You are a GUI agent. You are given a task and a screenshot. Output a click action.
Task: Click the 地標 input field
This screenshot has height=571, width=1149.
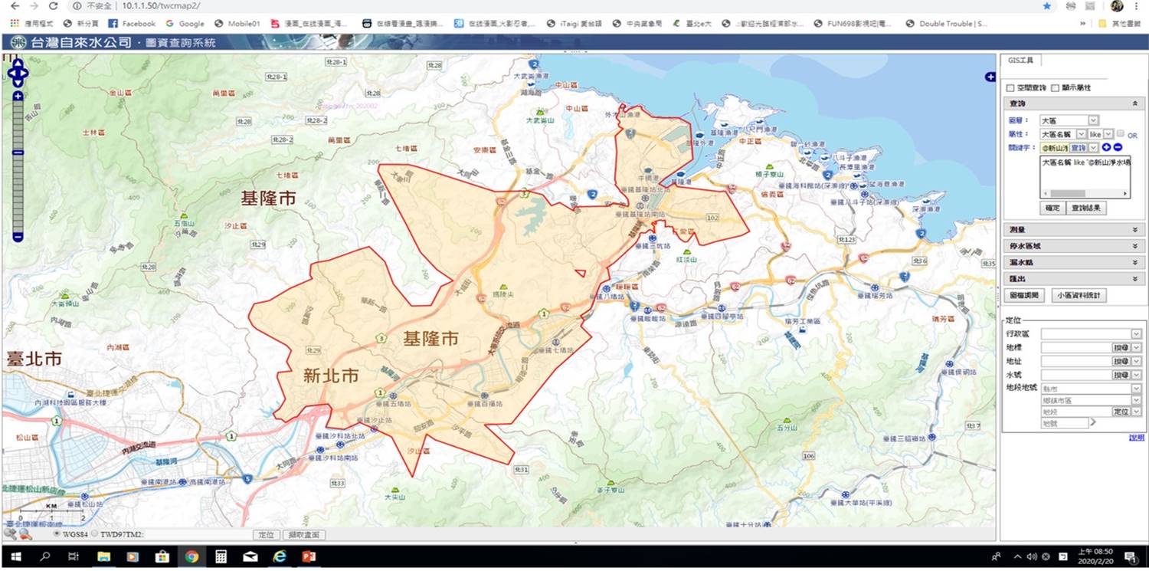pos(1076,347)
